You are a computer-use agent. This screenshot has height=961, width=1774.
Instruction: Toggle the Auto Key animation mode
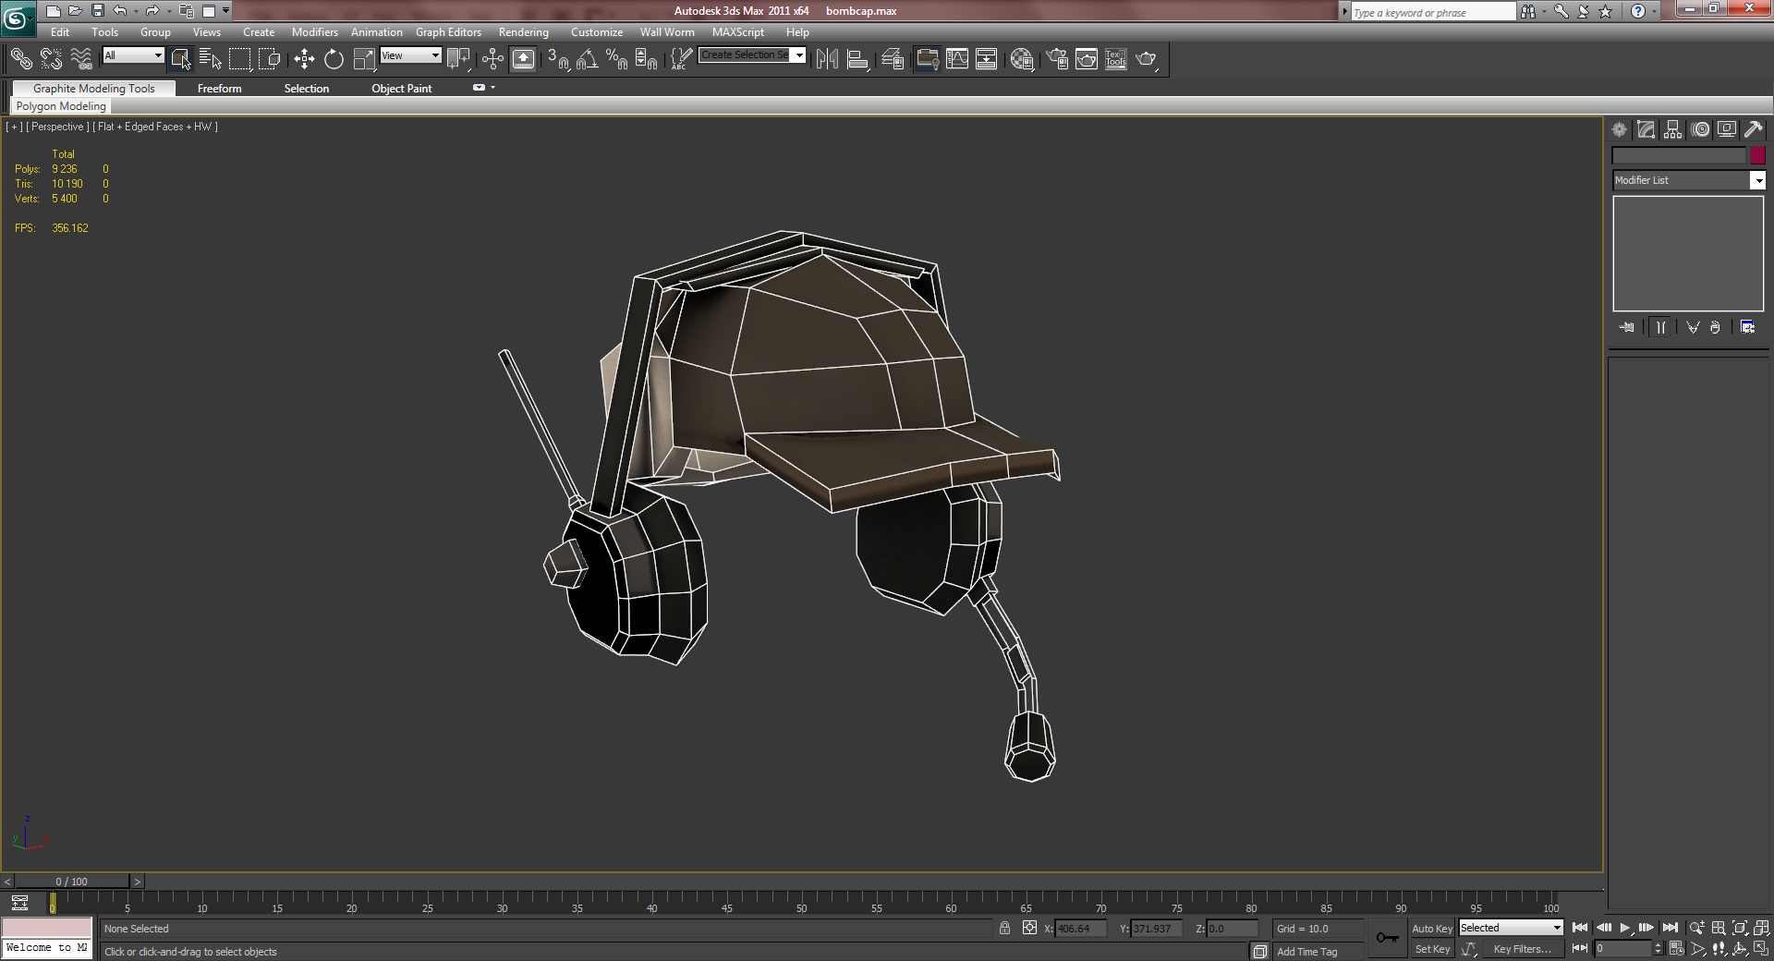[x=1431, y=929]
